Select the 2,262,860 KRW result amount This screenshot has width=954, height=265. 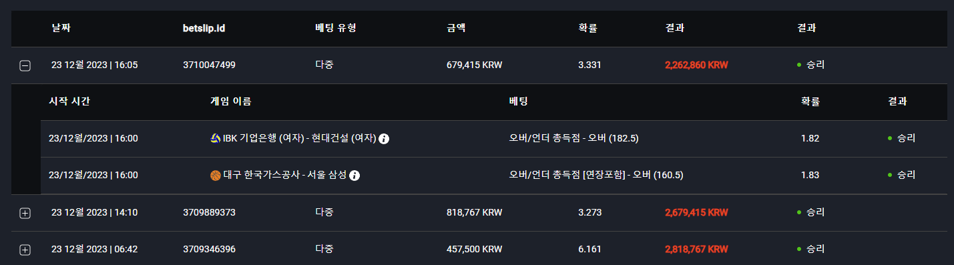(696, 65)
